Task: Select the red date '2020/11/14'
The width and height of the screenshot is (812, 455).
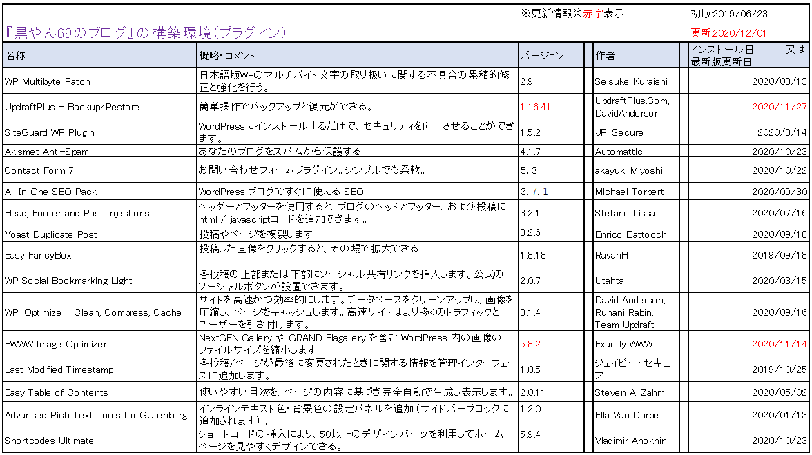Action: coord(780,345)
